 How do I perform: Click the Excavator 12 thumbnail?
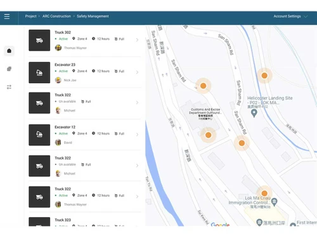39,135
